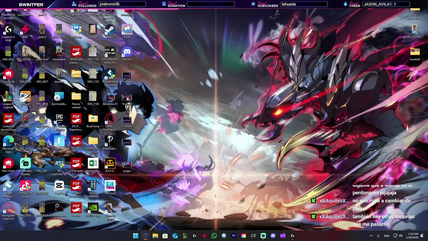
Task: Select the IMG_1104 document image
Action: 93,99
